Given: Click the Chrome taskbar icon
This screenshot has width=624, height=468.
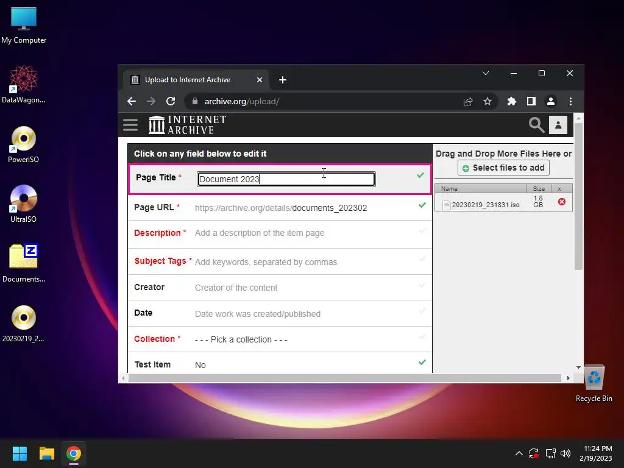Looking at the screenshot, I should pyautogui.click(x=74, y=453).
